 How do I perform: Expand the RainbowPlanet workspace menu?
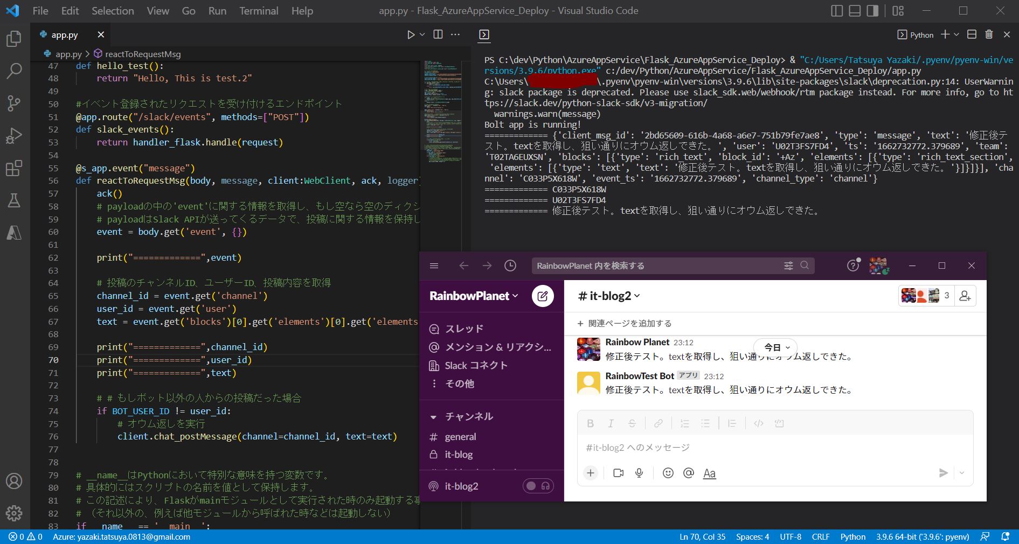click(473, 296)
